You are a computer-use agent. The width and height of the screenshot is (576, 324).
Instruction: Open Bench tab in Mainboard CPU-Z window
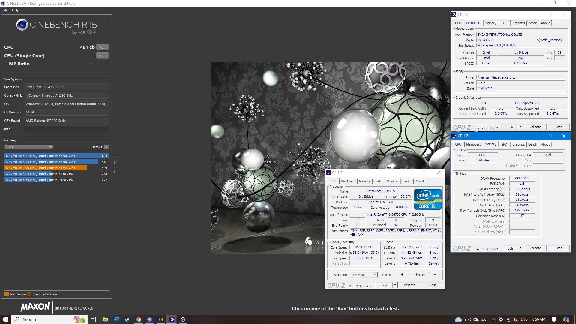tap(533, 23)
